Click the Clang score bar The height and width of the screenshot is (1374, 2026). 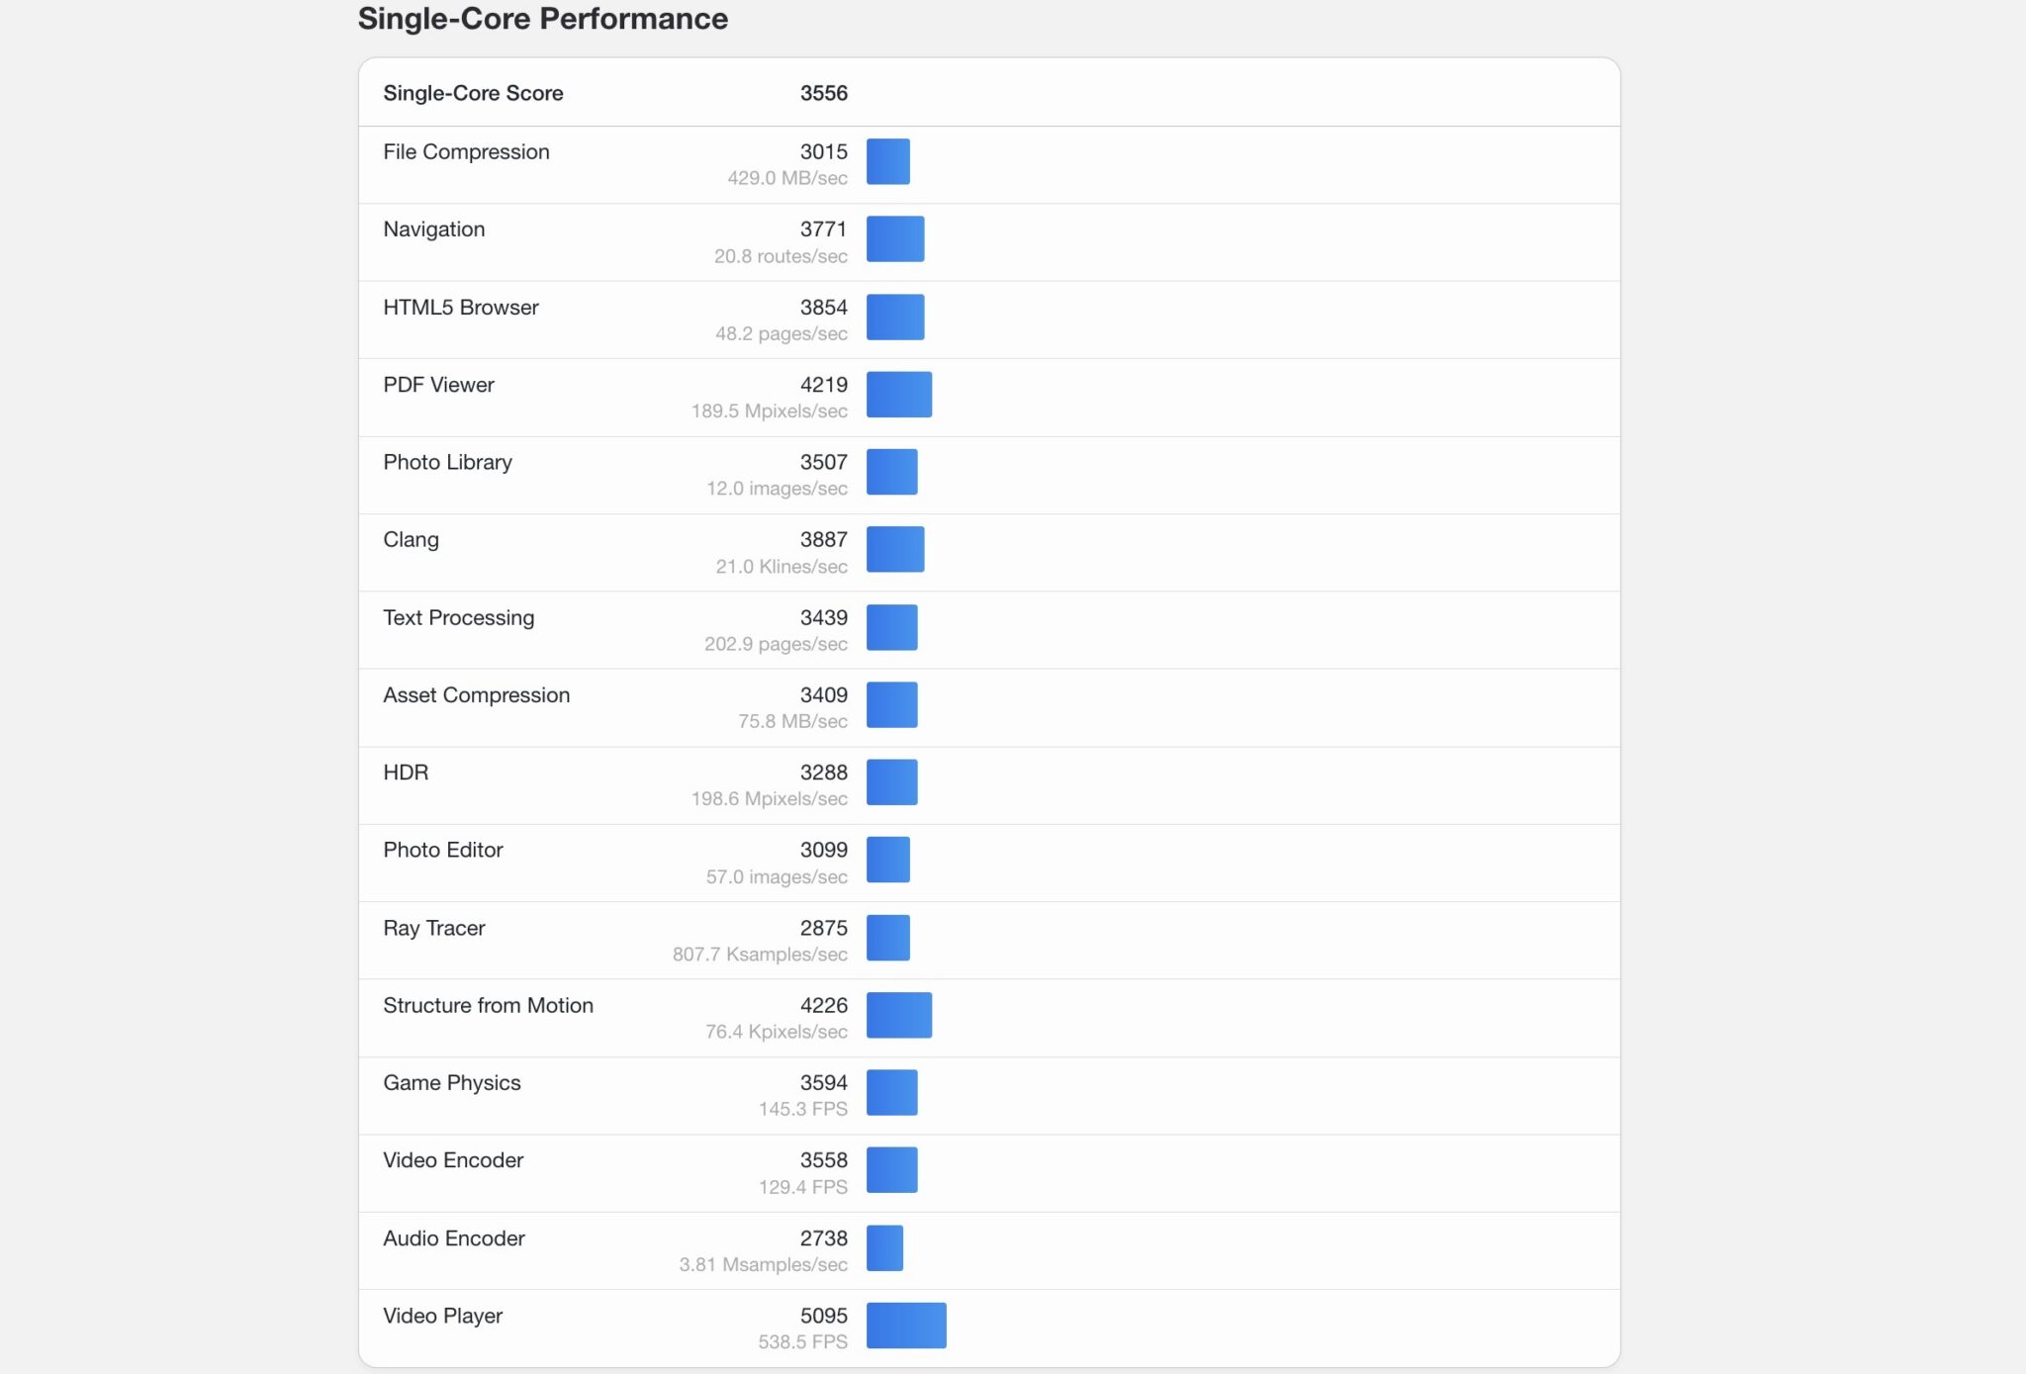tap(895, 550)
